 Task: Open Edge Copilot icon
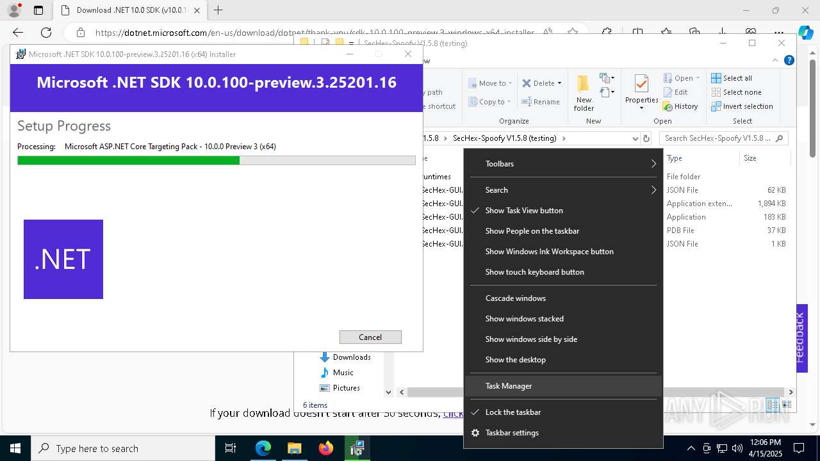(x=805, y=33)
